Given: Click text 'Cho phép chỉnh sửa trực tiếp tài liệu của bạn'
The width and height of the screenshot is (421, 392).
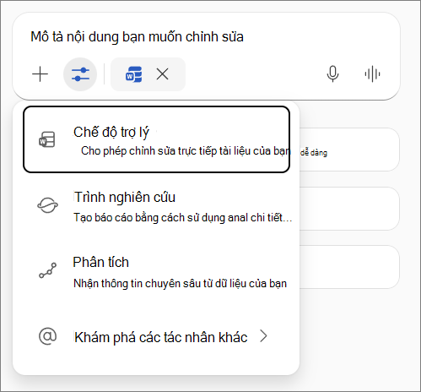Looking at the screenshot, I should coord(186,151).
